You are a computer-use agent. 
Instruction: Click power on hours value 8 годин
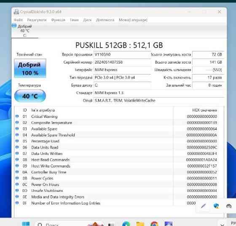coord(208,85)
